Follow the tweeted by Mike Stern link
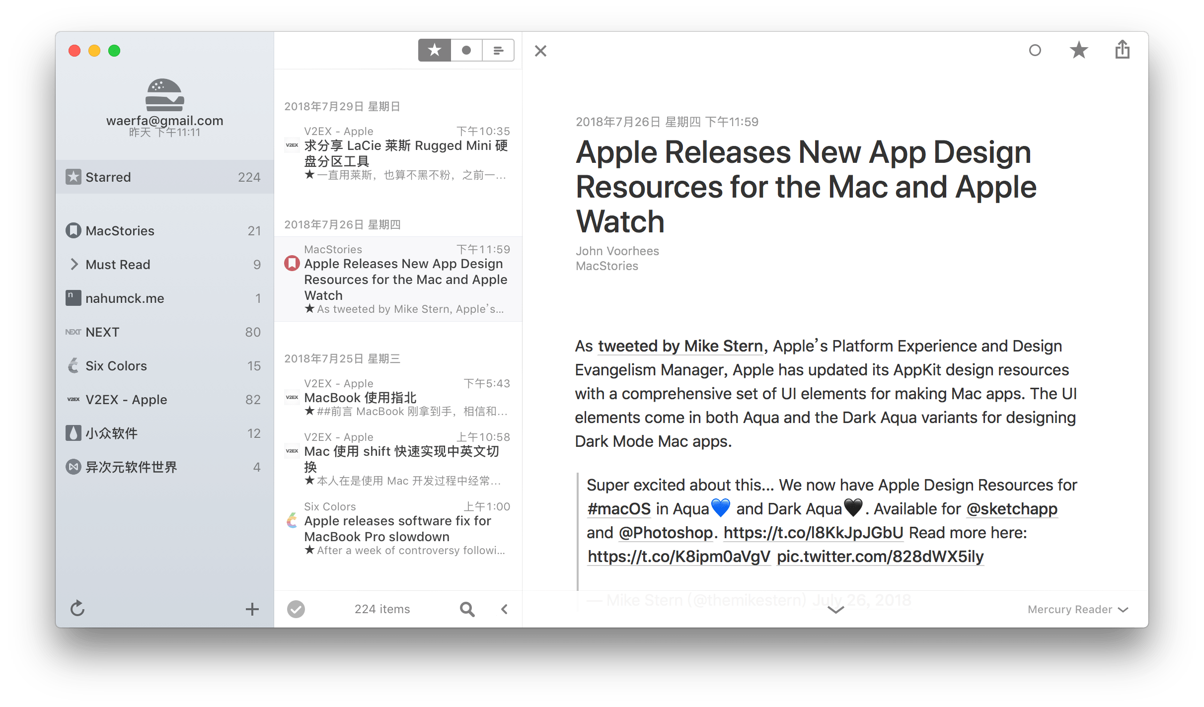Screen dimensions: 1204x707 pyautogui.click(x=680, y=346)
